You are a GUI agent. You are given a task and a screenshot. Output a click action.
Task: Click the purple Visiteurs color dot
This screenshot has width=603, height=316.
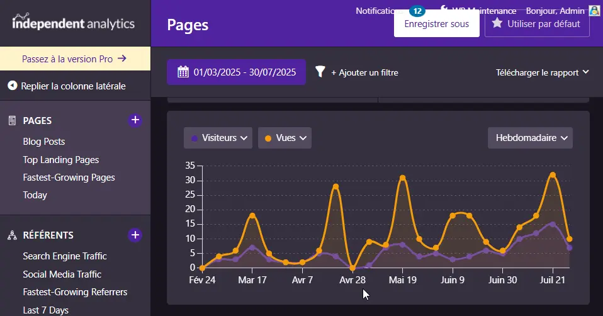click(x=194, y=138)
